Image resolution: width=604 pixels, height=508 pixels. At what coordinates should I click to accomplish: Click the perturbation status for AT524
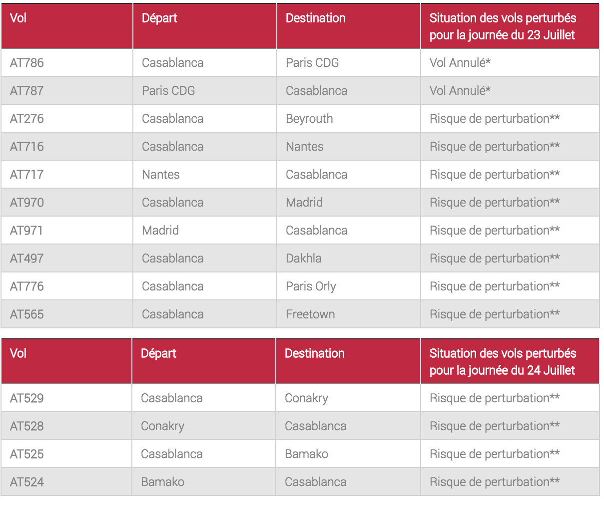(x=494, y=482)
